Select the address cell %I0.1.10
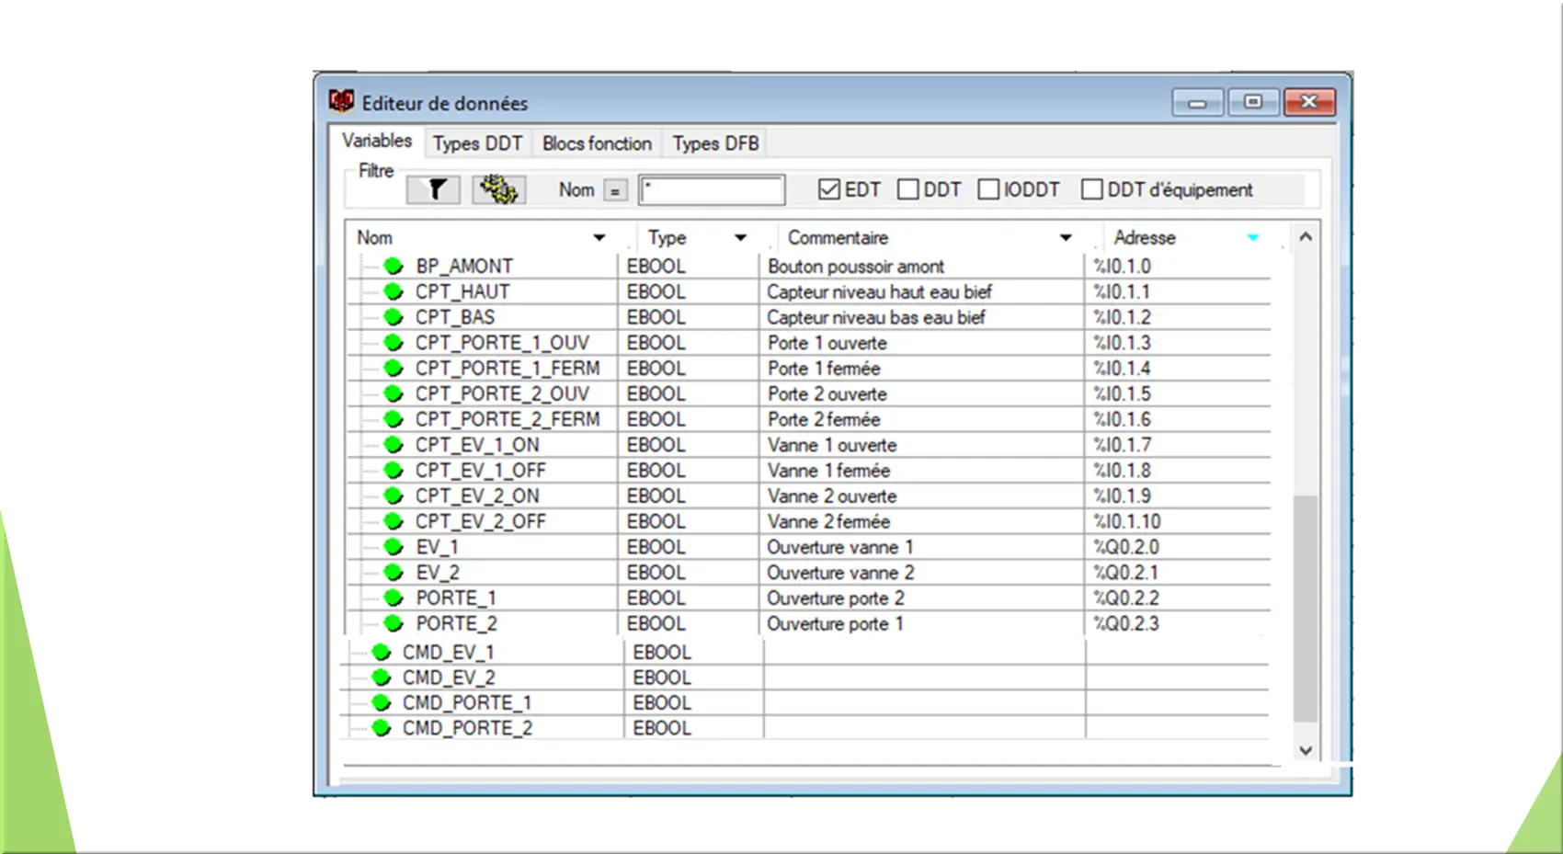 pos(1127,521)
